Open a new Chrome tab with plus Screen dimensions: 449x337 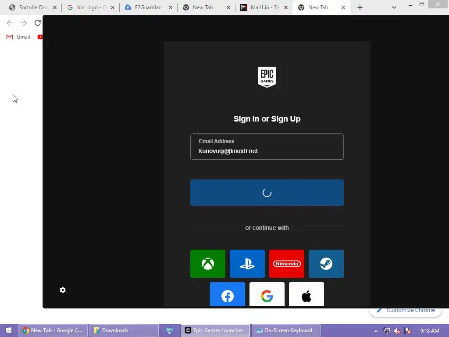point(360,7)
